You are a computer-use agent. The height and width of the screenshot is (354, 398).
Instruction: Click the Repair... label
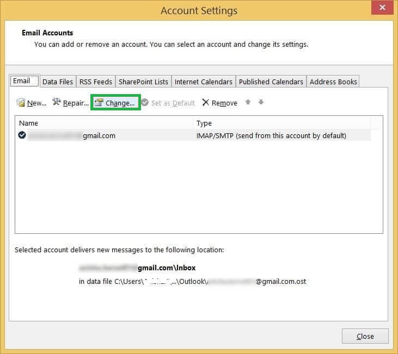(76, 103)
